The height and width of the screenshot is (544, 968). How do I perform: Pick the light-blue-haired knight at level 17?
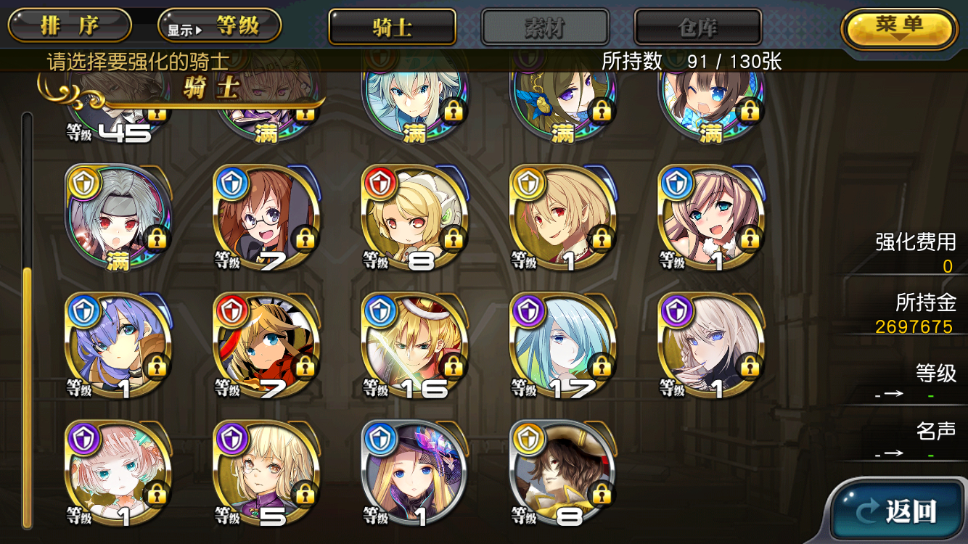point(563,346)
